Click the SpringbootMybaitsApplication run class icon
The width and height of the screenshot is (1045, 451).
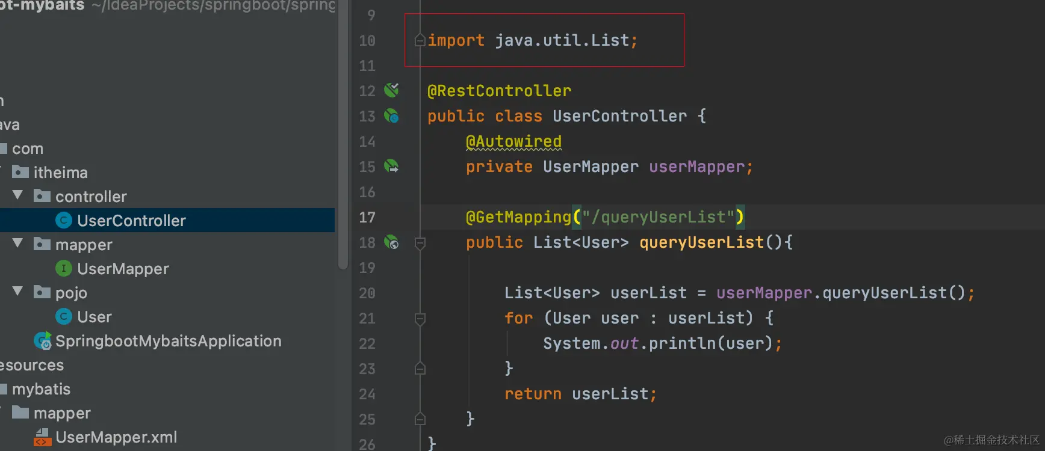click(x=42, y=341)
